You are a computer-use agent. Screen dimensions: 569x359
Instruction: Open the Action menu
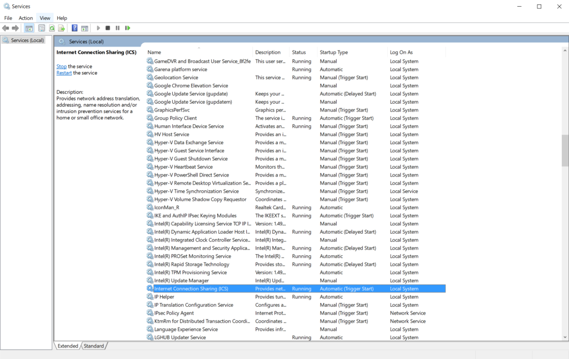[x=26, y=18]
